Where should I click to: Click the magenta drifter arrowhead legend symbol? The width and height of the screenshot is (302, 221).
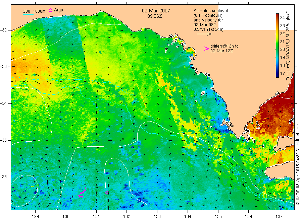coord(206,49)
